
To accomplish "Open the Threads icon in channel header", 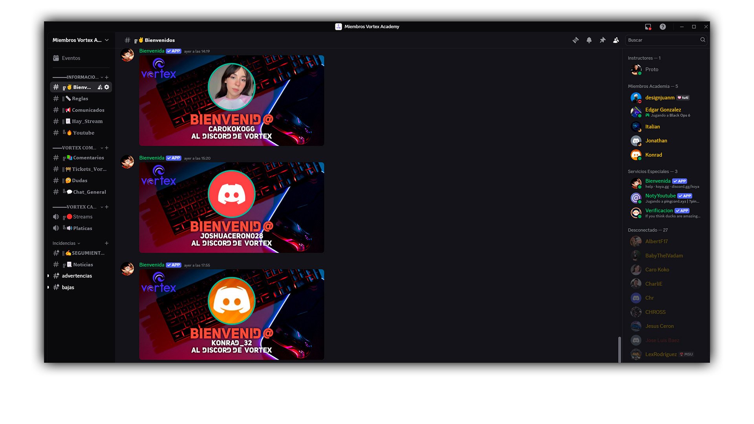I will (575, 40).
